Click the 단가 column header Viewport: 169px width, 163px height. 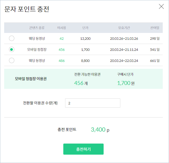click(x=85, y=28)
